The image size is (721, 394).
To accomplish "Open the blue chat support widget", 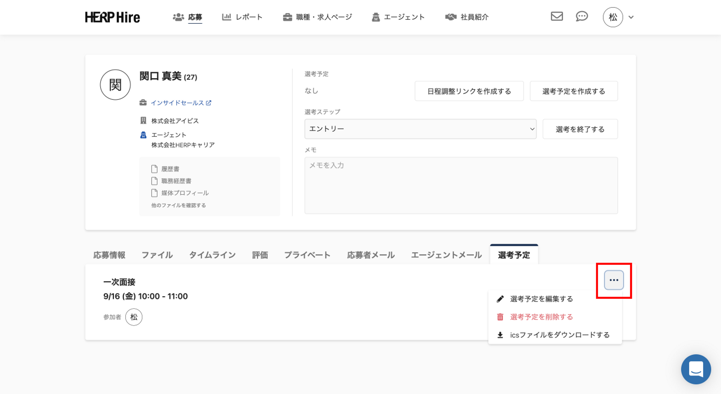I will pyautogui.click(x=695, y=369).
